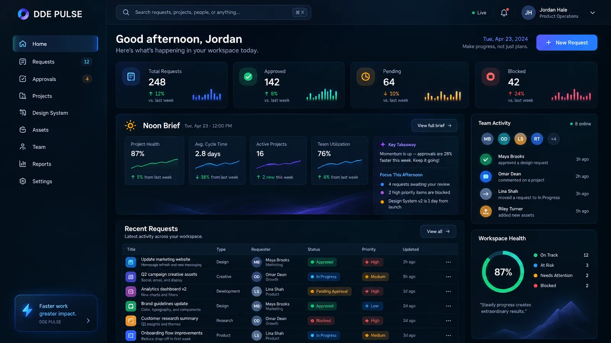
Task: Expand the Jordan Hale account dropdown
Action: [x=593, y=13]
